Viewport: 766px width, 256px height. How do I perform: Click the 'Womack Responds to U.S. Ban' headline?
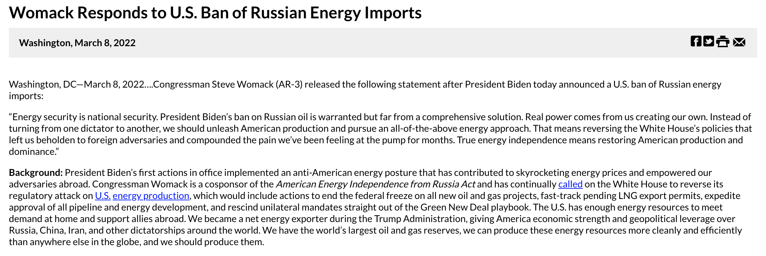click(215, 13)
